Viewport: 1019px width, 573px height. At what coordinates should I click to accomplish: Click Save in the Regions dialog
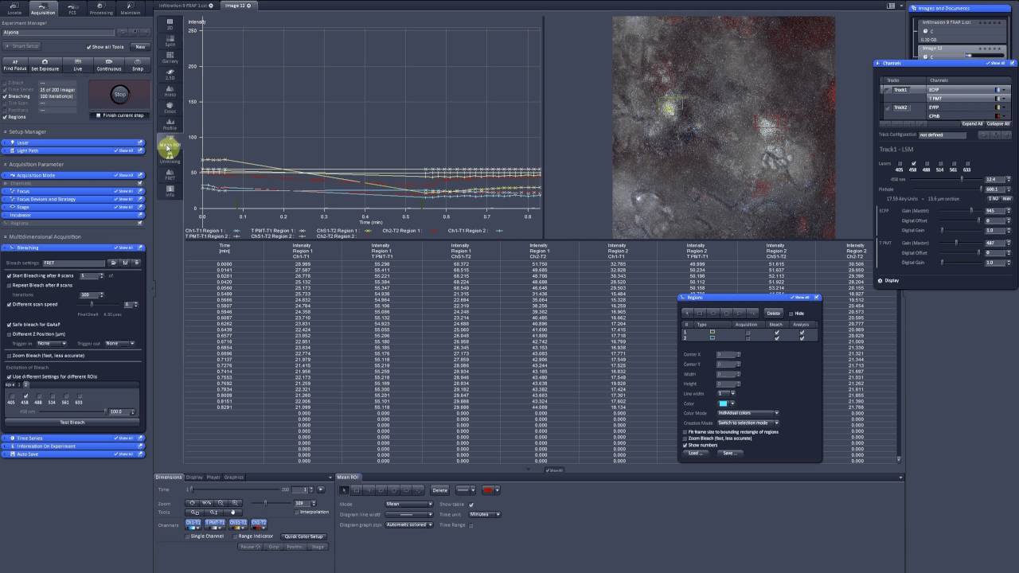728,453
